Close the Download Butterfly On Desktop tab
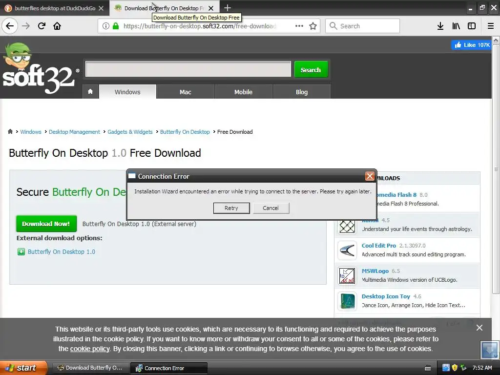The image size is (500, 375). [x=211, y=8]
